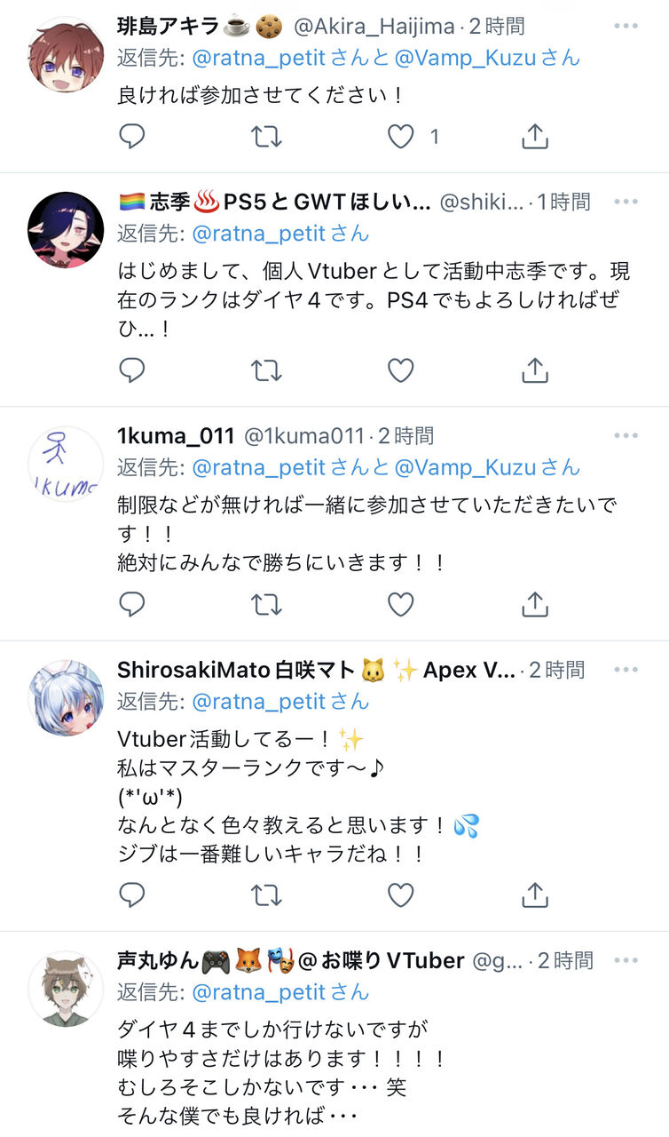Like 志季's tweet about ダイヤ4 rank
Screen dimensions: 669x1137
[401, 370]
